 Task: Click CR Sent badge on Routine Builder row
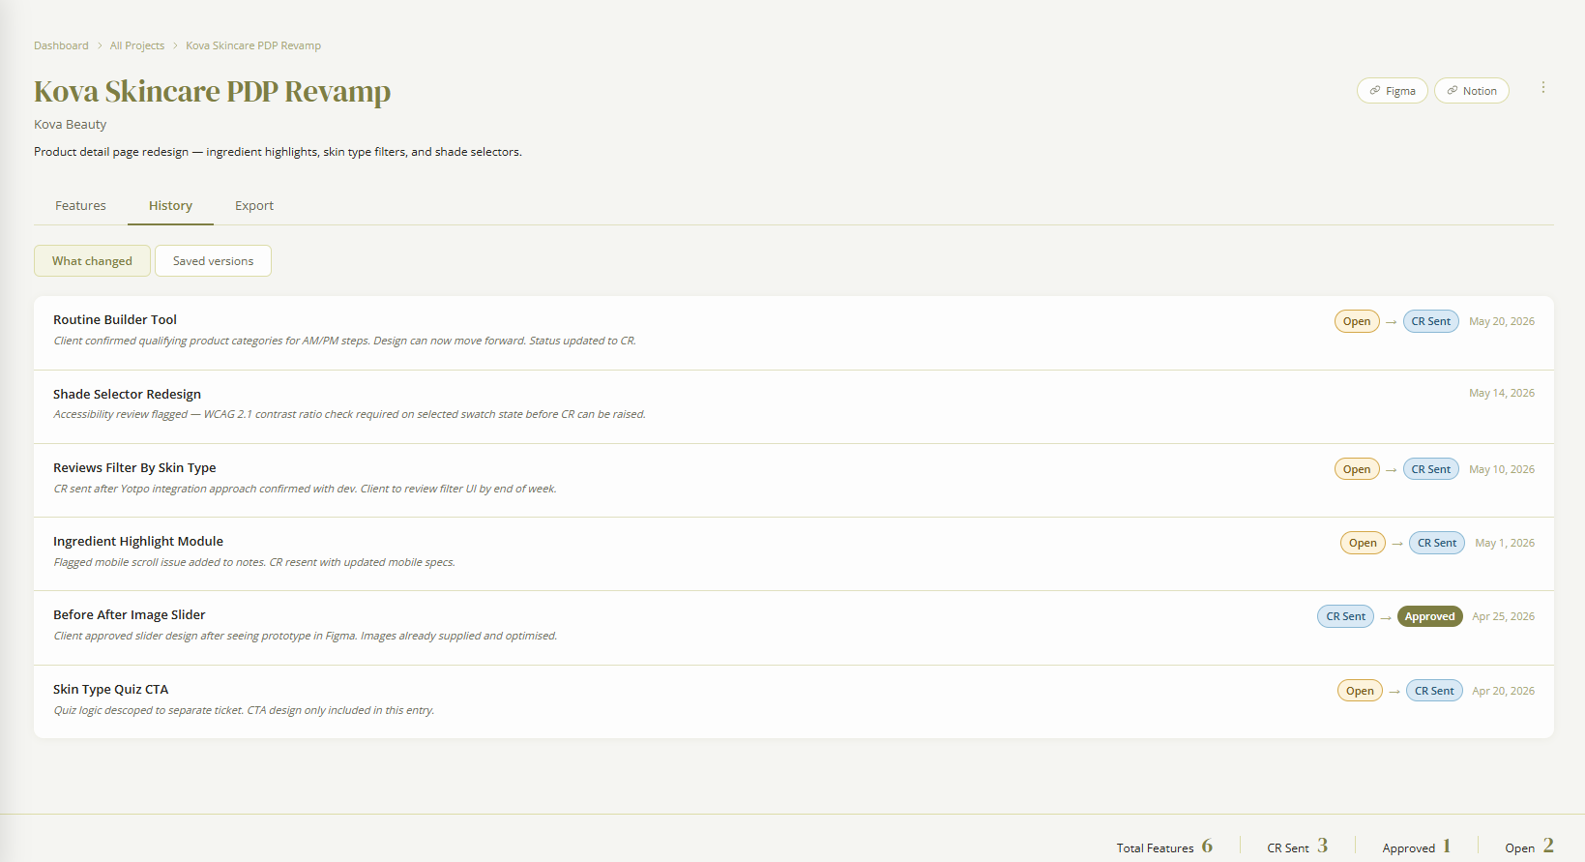pos(1430,321)
